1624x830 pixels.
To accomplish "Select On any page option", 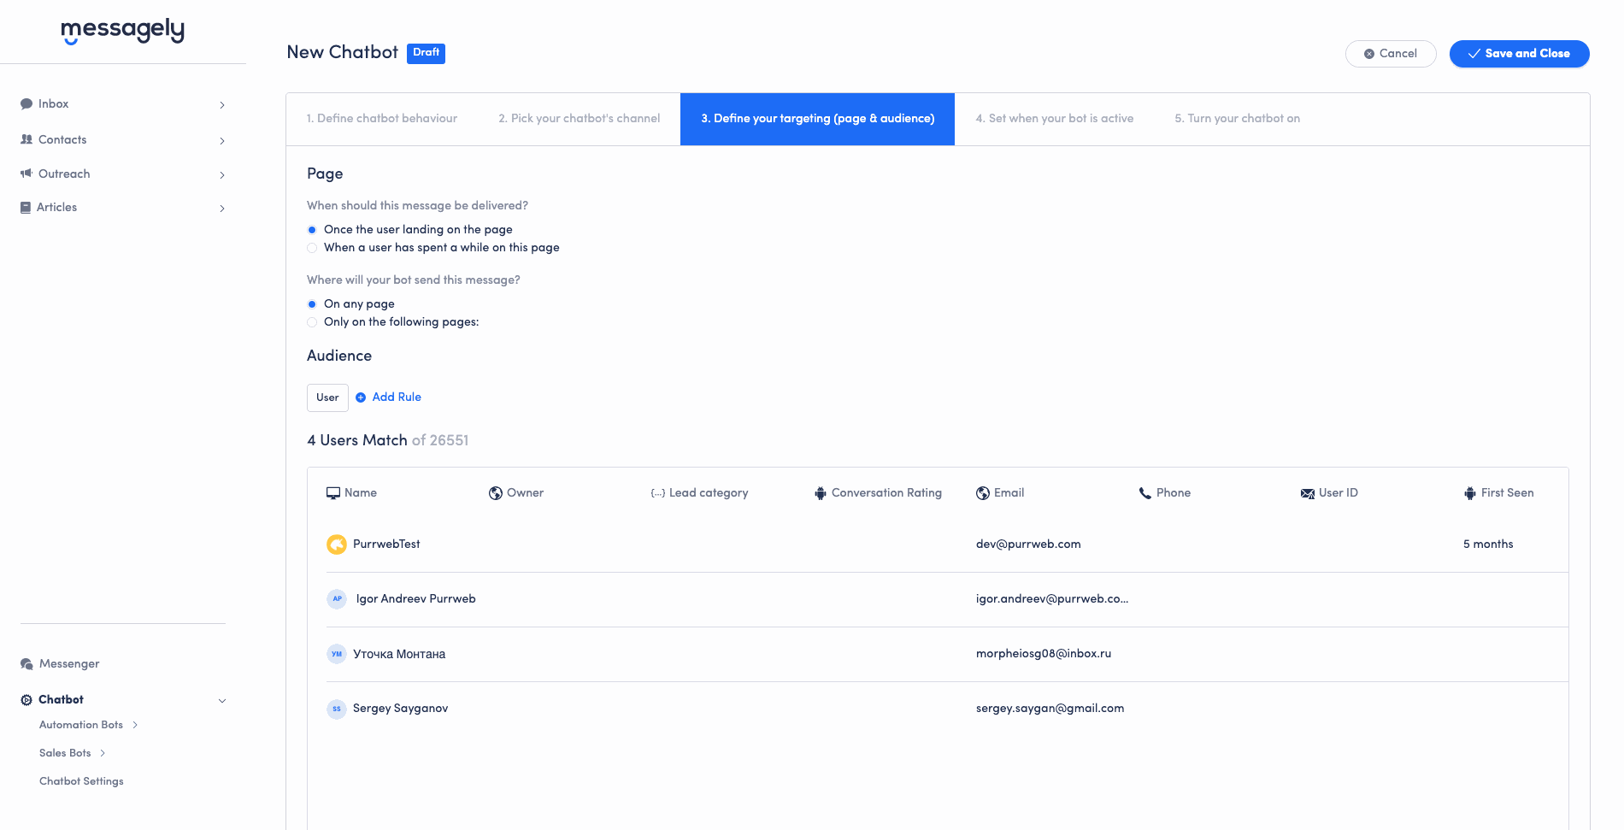I will [312, 304].
